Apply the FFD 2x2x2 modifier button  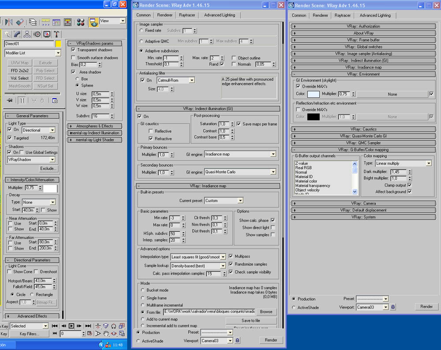(x=20, y=71)
